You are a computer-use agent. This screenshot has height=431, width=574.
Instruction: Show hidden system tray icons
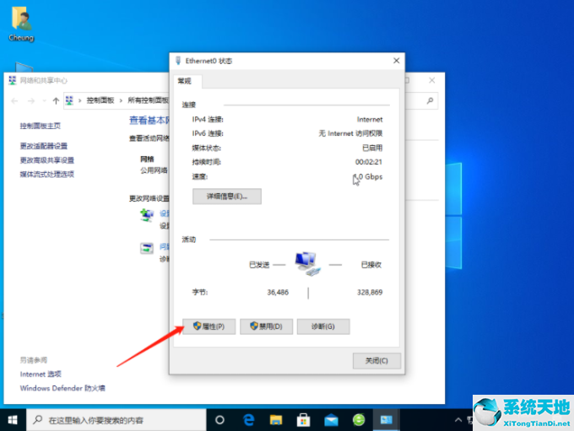coord(458,420)
